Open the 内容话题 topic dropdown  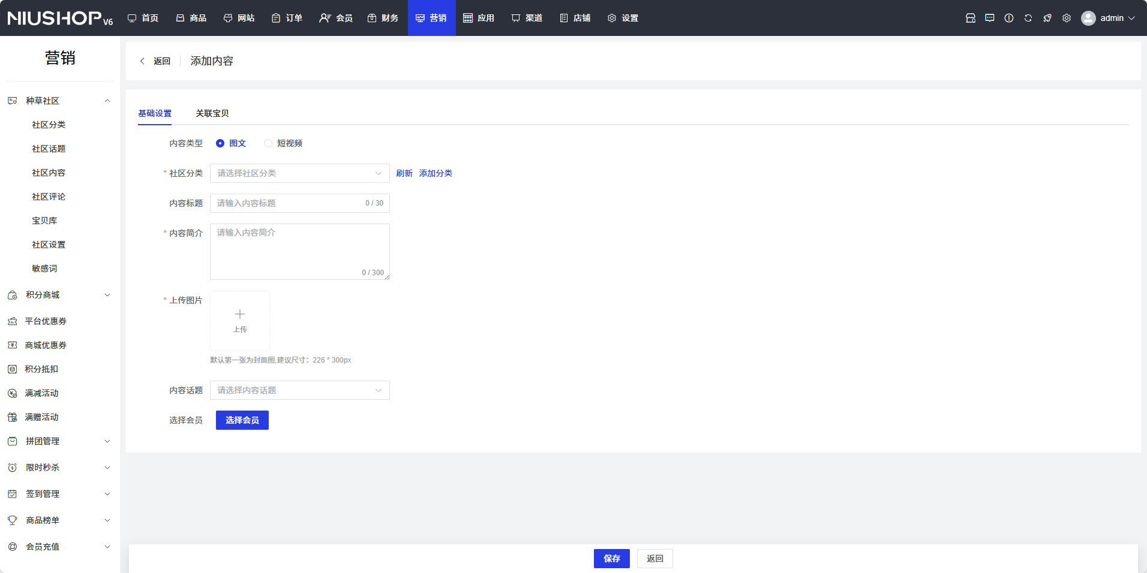299,390
